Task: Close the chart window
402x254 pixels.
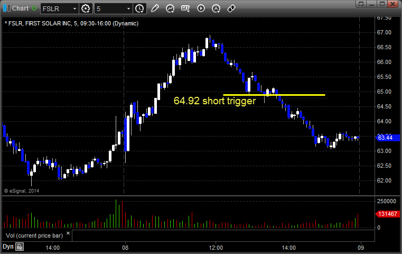Action: 393,4
